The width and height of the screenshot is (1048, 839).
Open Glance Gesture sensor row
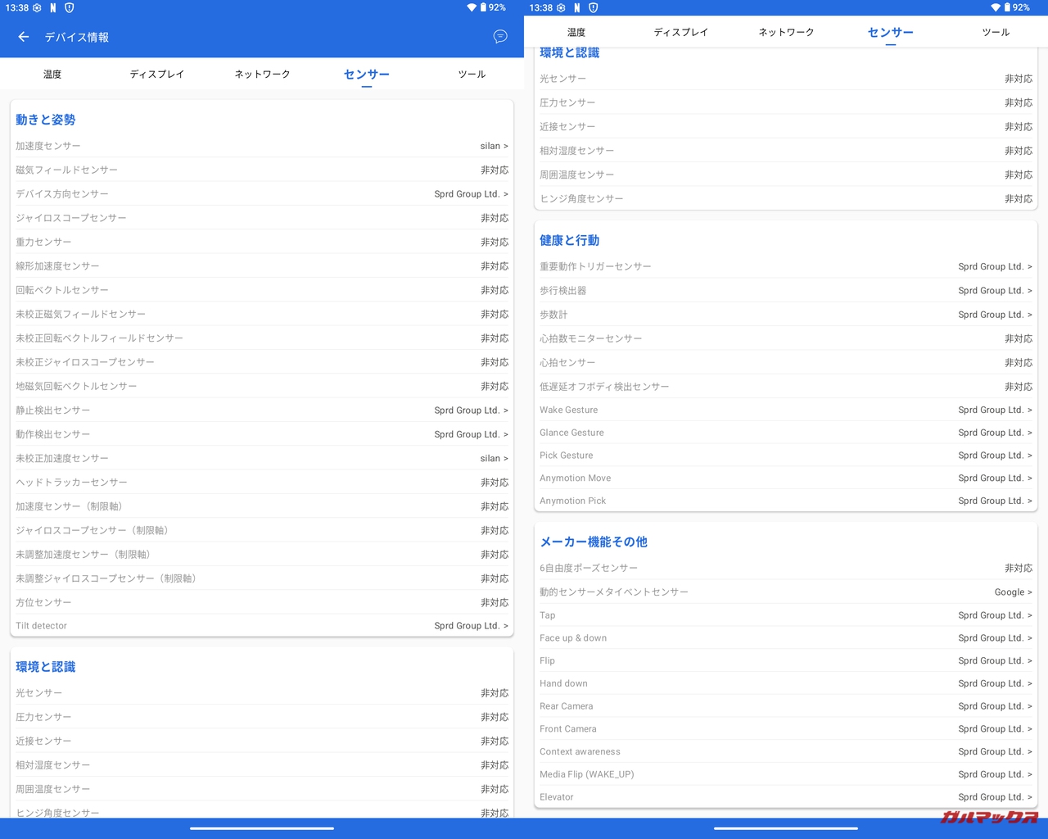pyautogui.click(x=786, y=433)
